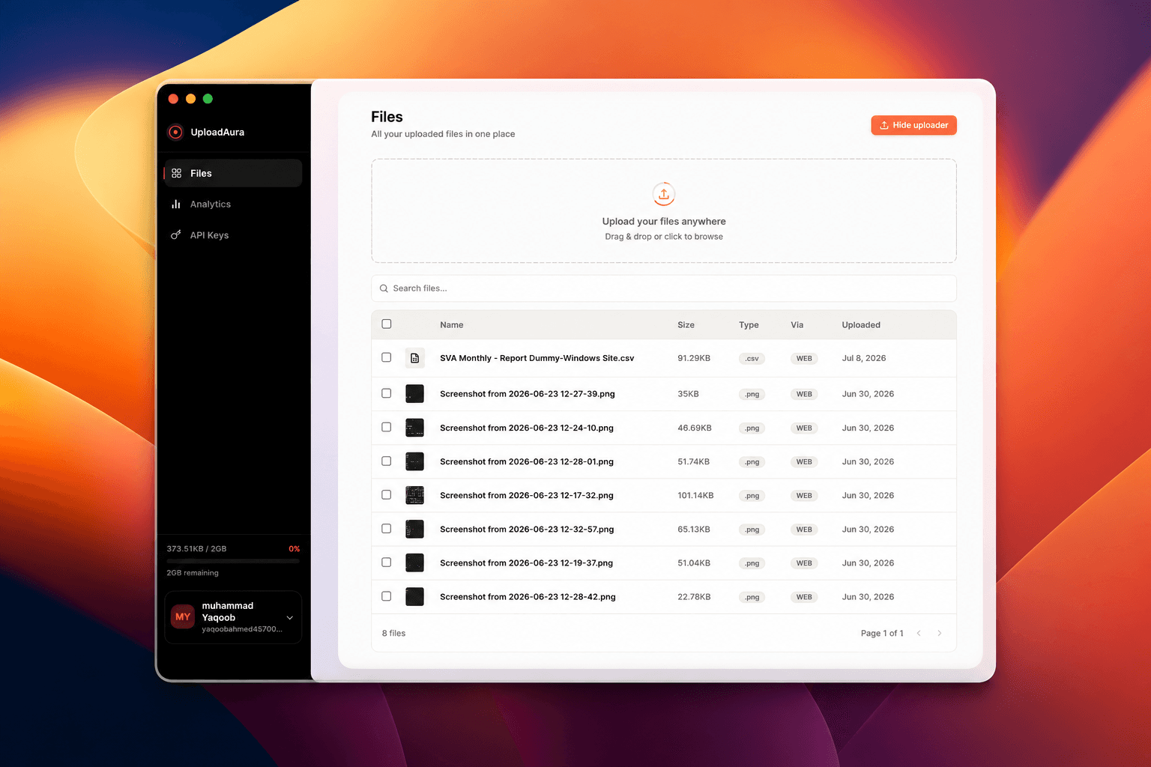Click the UploadAura logo icon
Image resolution: width=1151 pixels, height=767 pixels.
tap(175, 132)
